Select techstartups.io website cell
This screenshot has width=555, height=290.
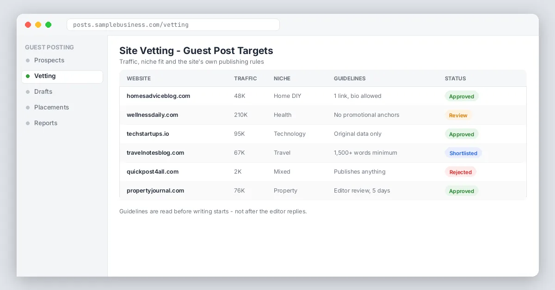148,134
